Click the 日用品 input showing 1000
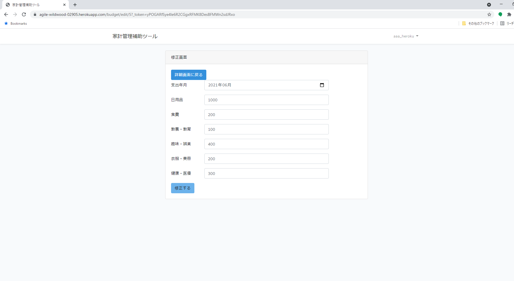 267,100
